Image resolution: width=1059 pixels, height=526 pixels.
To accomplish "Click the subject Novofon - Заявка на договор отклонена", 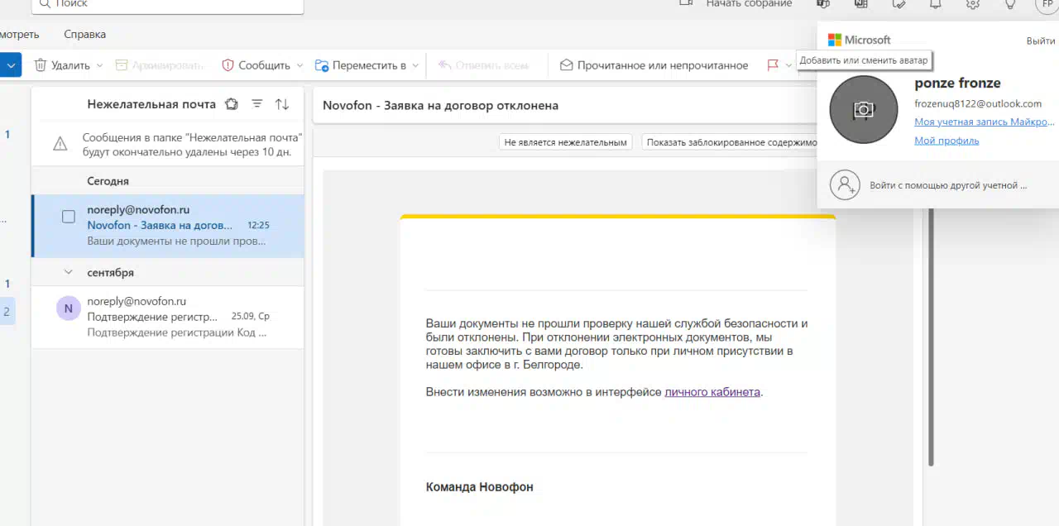I will point(440,105).
